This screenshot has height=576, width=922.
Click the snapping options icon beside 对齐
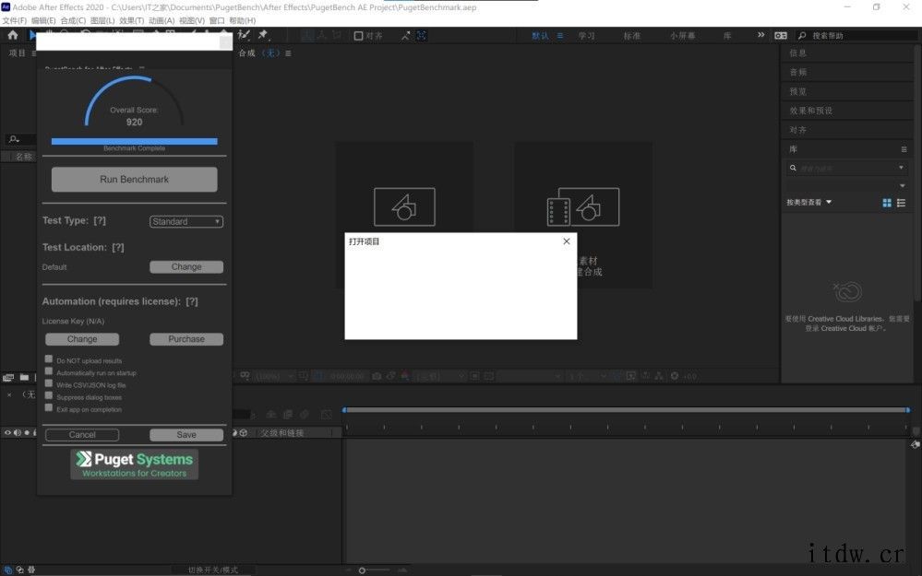pyautogui.click(x=406, y=36)
